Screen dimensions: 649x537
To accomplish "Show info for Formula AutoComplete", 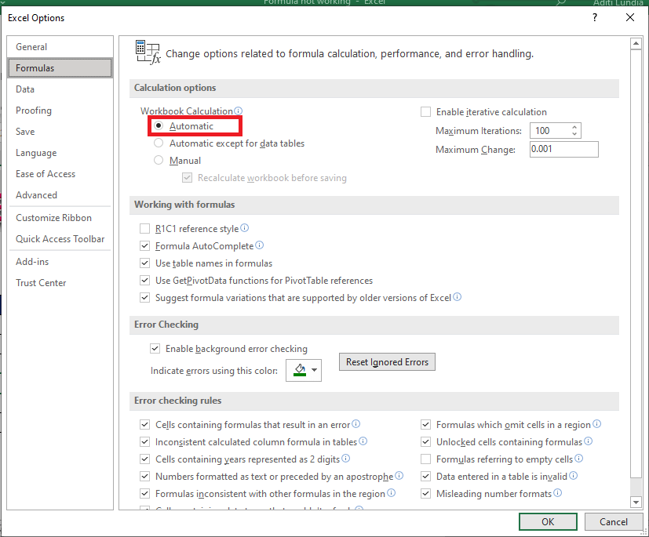I will (x=260, y=245).
